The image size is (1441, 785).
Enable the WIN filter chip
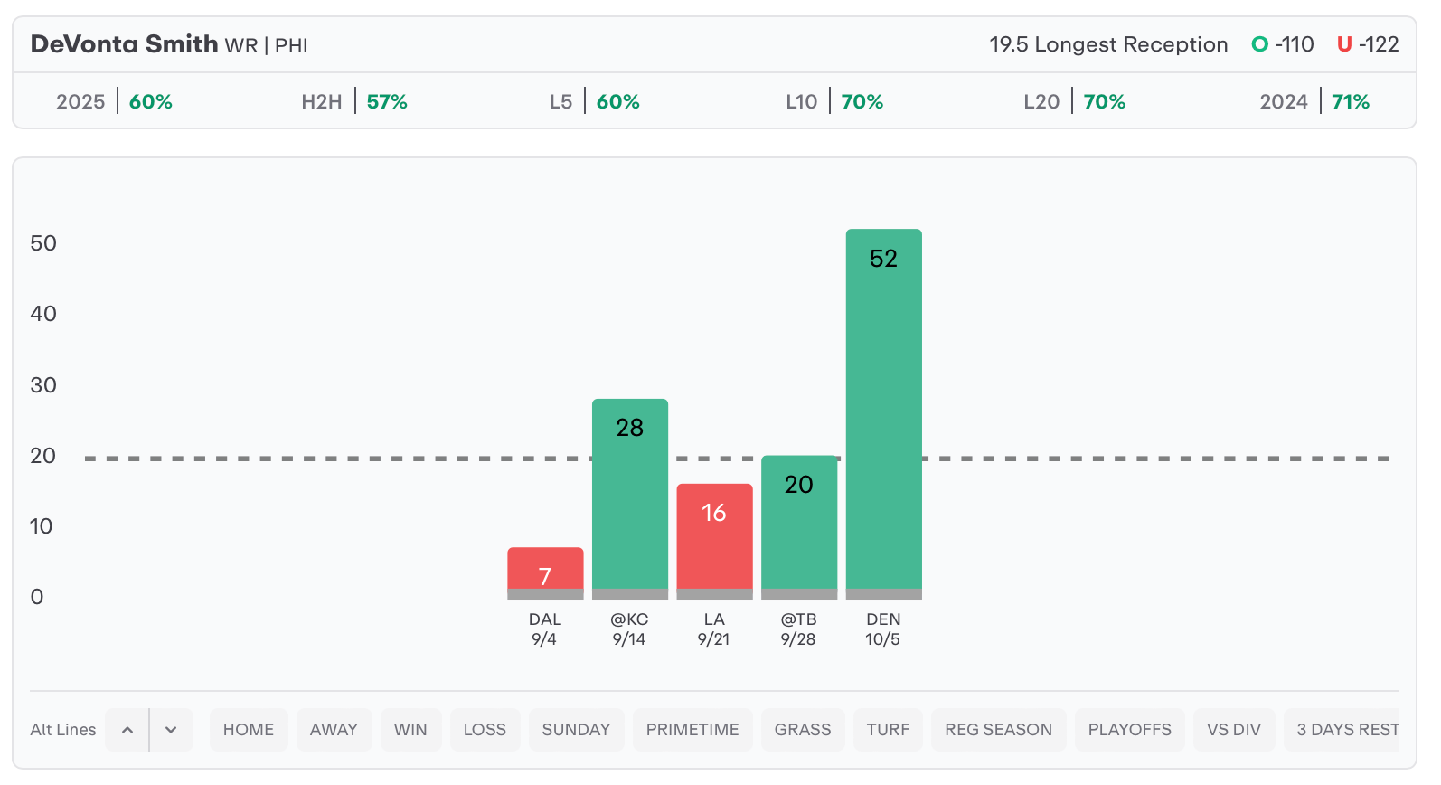[x=410, y=730]
